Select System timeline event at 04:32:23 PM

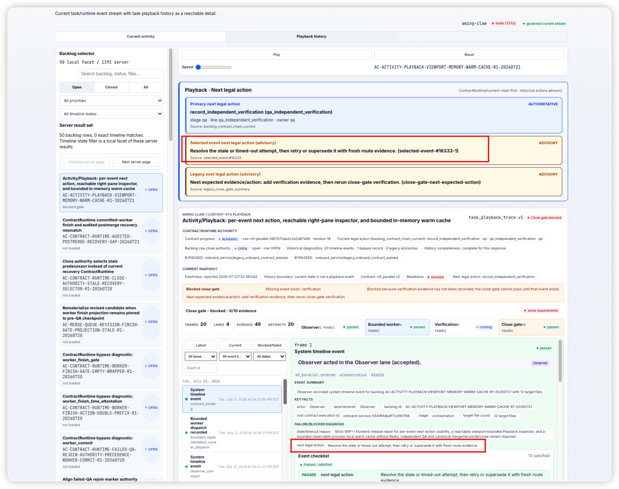click(232, 466)
